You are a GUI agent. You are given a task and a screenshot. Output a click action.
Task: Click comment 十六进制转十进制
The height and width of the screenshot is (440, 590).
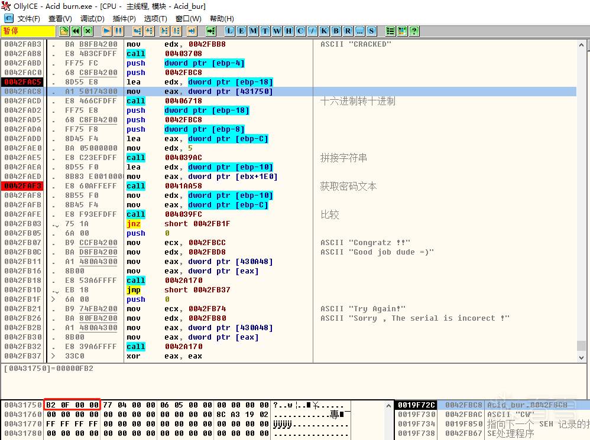(x=358, y=101)
